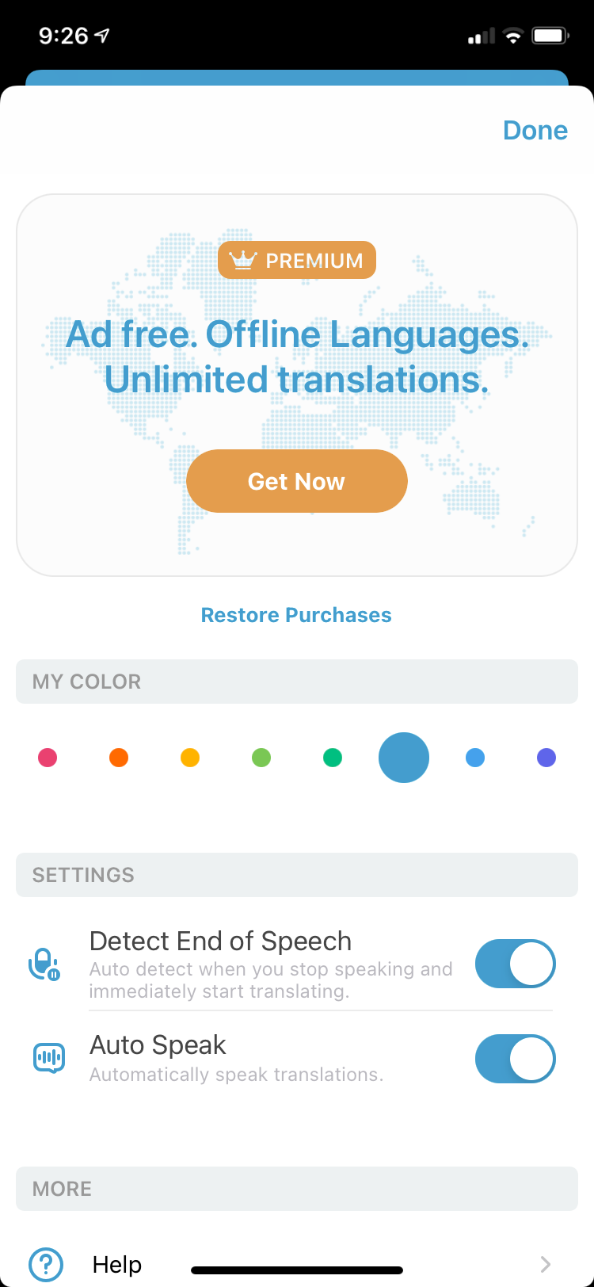Tap the battery icon in status bar
Screen dimensions: 594x1287
tap(550, 36)
